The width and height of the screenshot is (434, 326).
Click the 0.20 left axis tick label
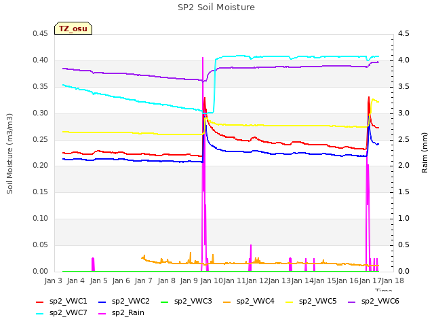pyautogui.click(x=41, y=166)
